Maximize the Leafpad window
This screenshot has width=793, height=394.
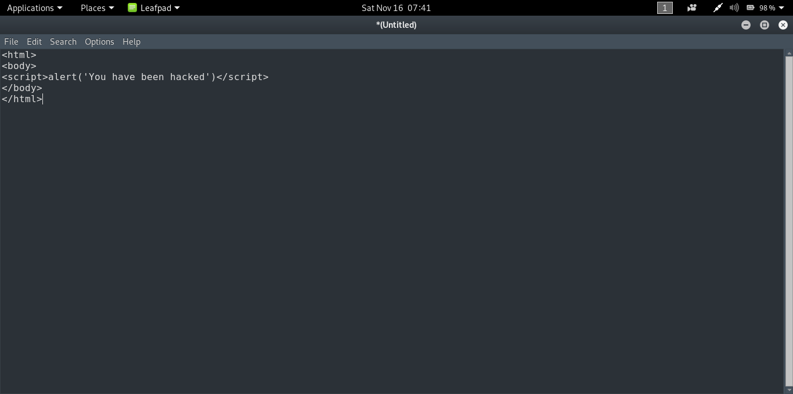(x=765, y=25)
